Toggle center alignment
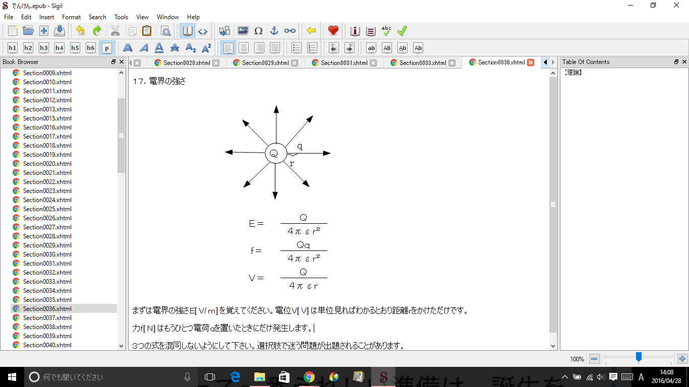 click(x=244, y=48)
